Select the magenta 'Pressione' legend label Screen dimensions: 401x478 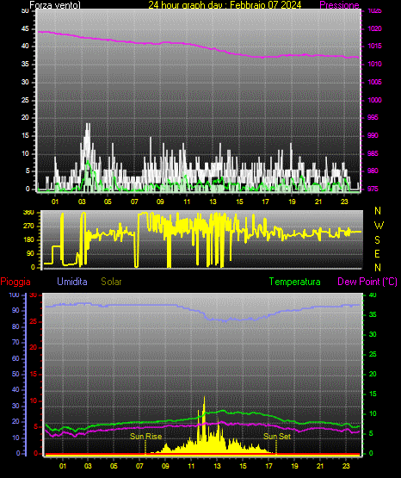click(x=339, y=5)
